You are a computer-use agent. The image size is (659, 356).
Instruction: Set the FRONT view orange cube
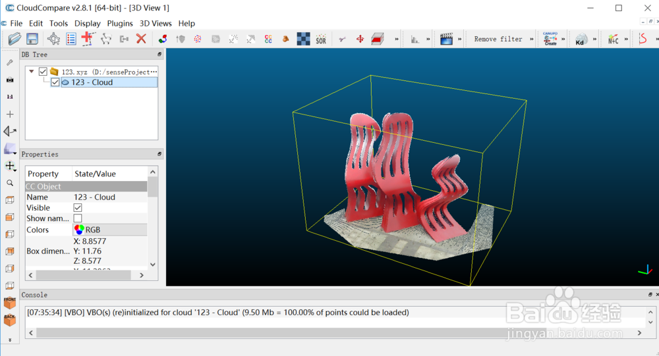[x=10, y=302]
